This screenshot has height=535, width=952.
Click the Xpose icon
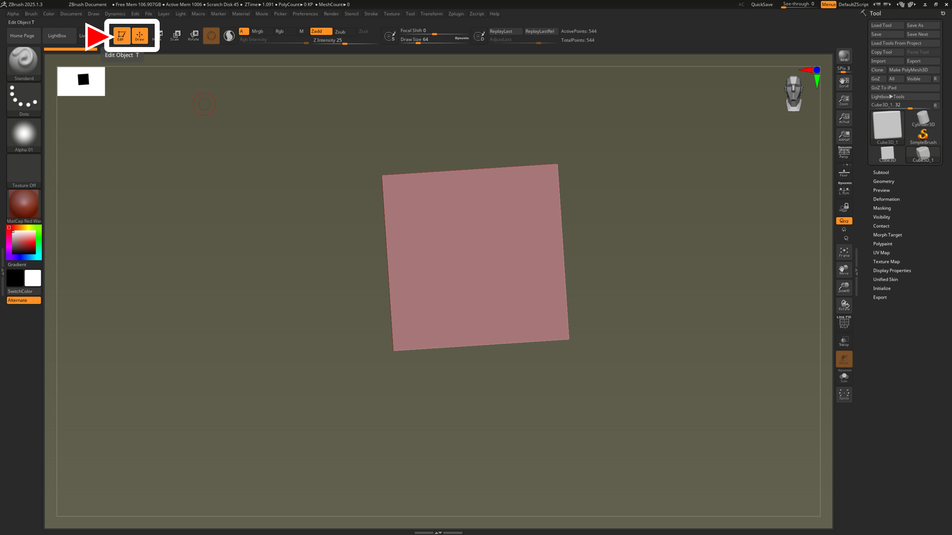coord(844,394)
